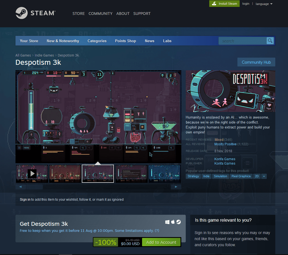Open the Labs tab
This screenshot has height=255, width=288.
coord(167,41)
